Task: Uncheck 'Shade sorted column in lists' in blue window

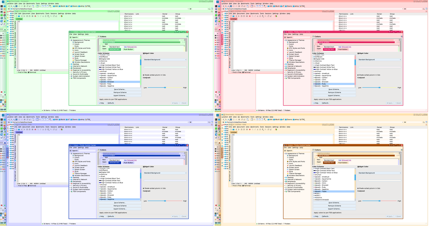Action: tap(144, 188)
